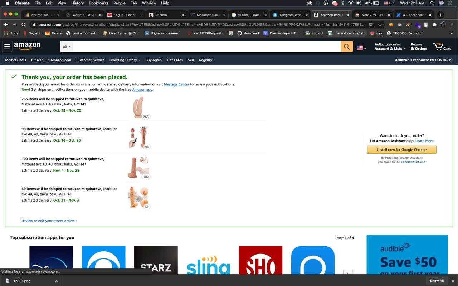Click the translate page icon in address bar
This screenshot has width=458, height=286.
[371, 25]
